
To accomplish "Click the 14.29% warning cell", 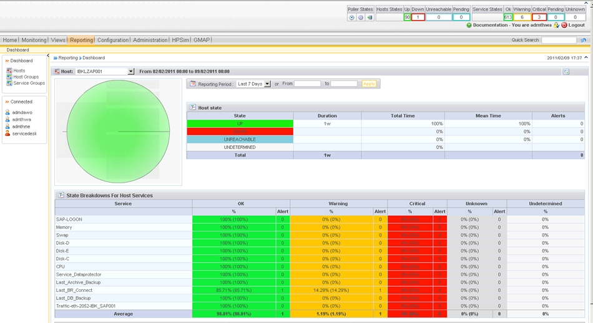I will pos(331,291).
